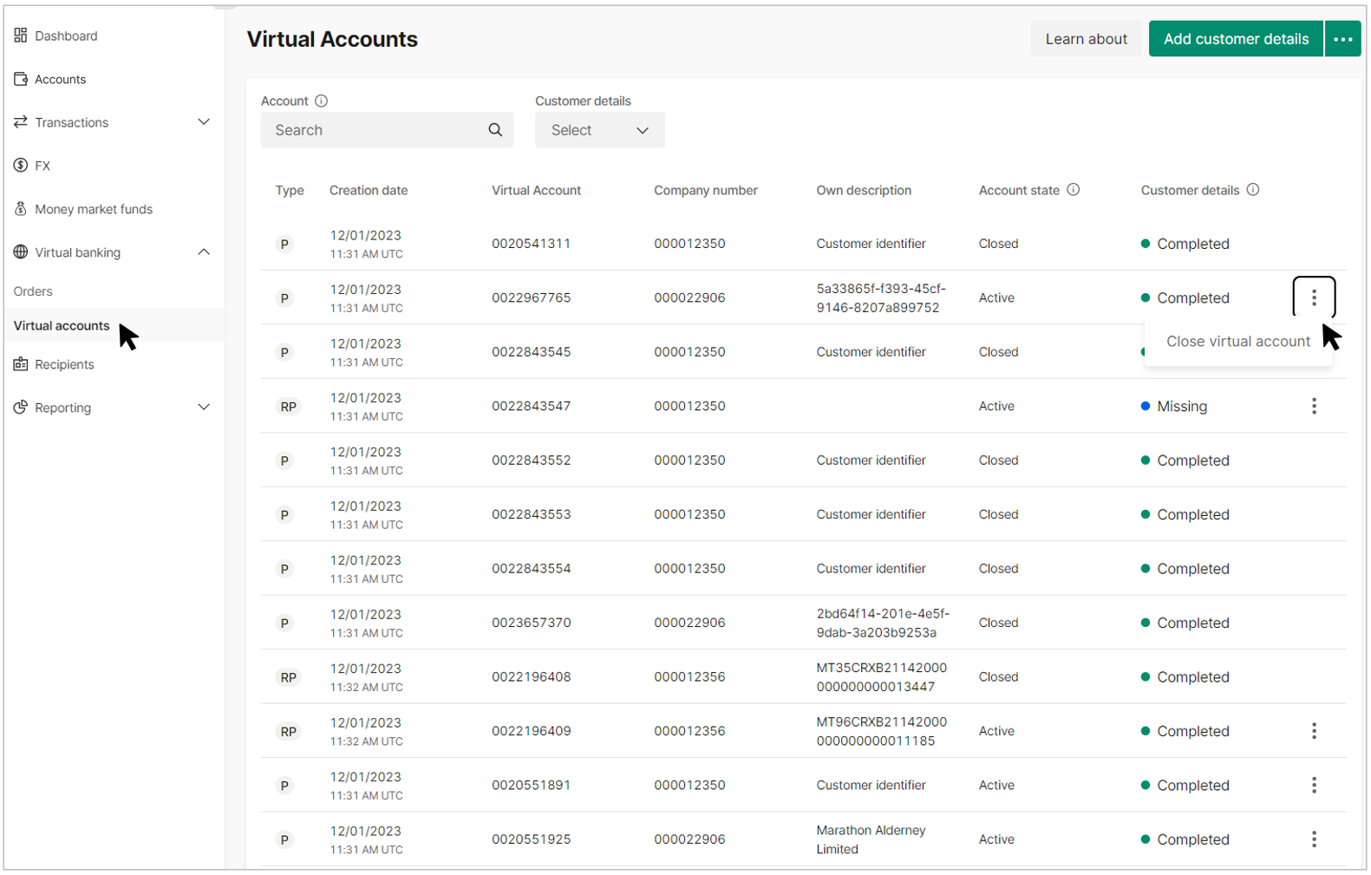Click RP type badge for account 0022196408

coord(288,677)
